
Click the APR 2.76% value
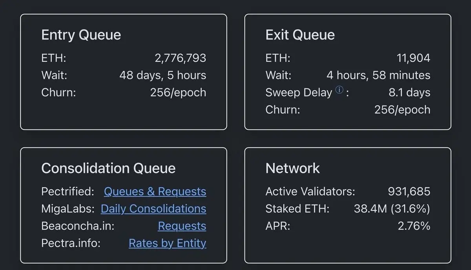414,226
